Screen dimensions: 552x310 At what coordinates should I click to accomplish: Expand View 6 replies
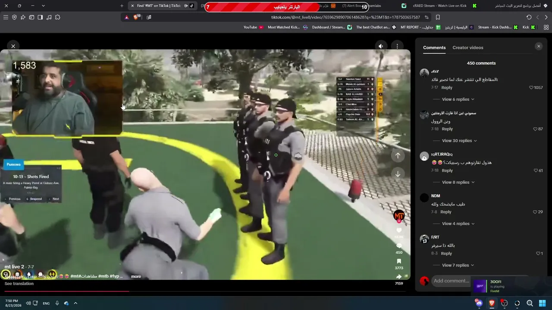[458, 99]
